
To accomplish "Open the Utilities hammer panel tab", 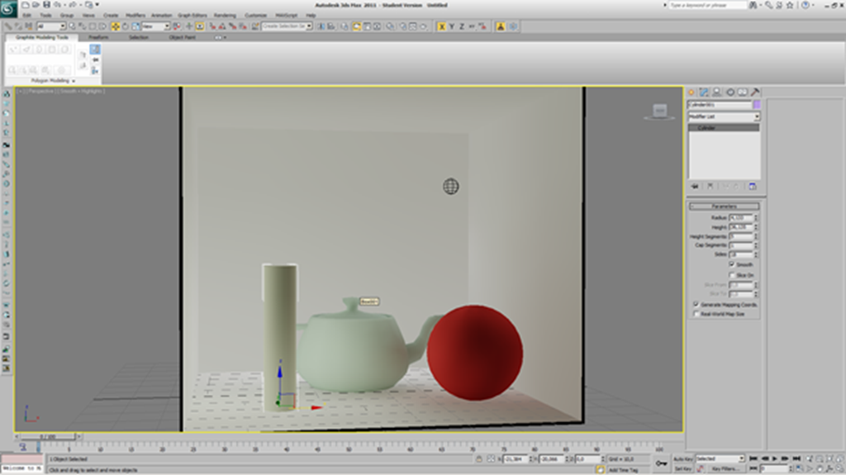I will click(x=755, y=93).
